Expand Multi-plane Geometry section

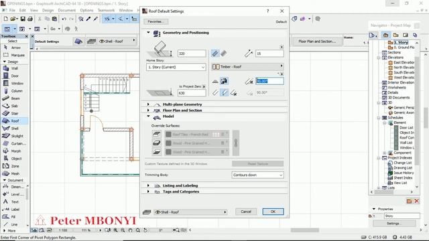[148, 104]
